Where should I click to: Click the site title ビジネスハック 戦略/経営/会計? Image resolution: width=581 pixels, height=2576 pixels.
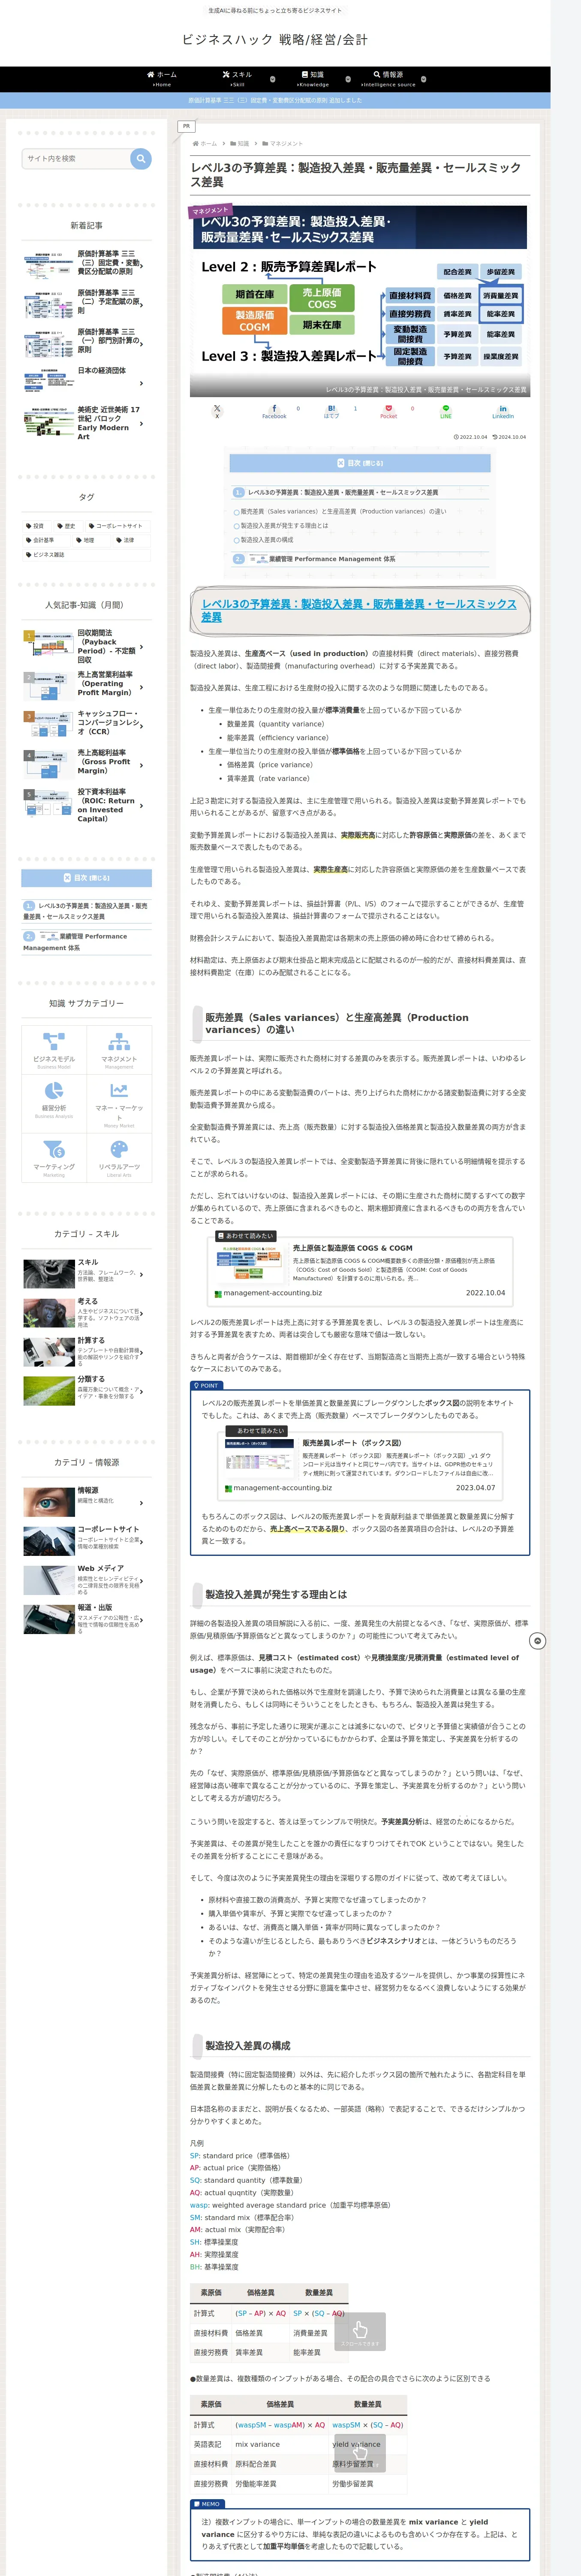(x=274, y=40)
